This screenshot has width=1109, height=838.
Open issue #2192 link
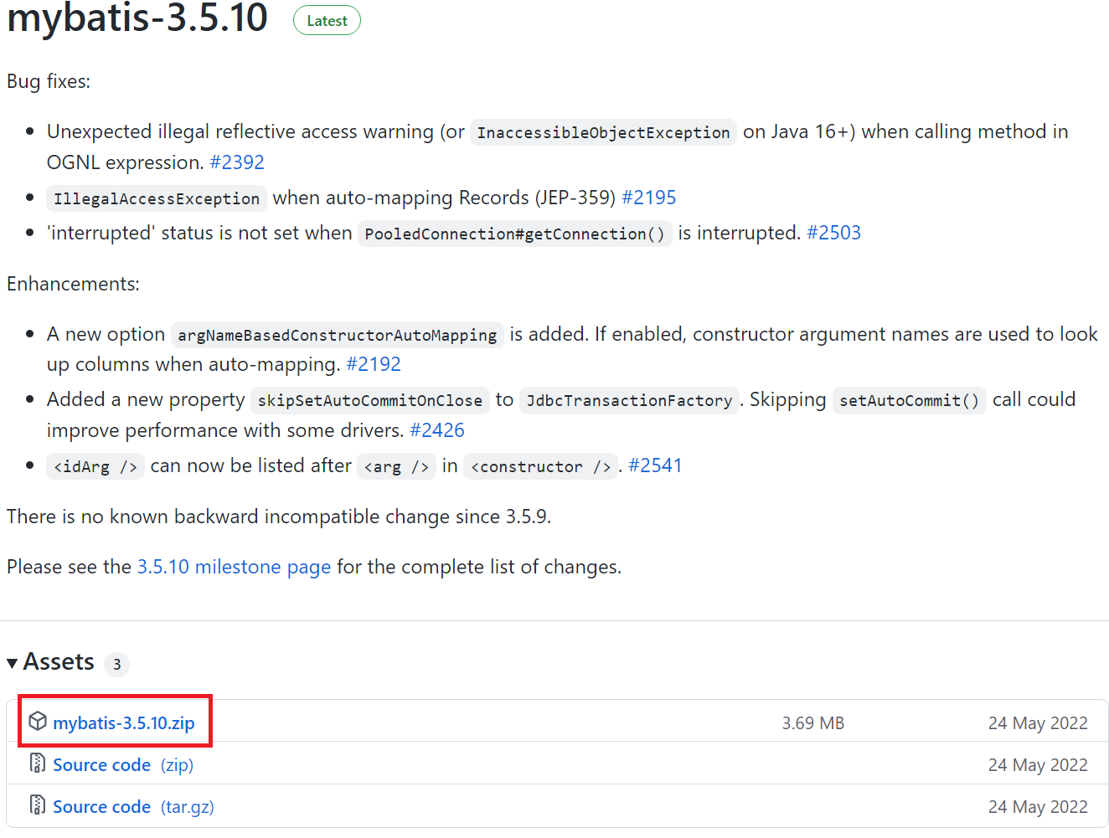coord(374,364)
